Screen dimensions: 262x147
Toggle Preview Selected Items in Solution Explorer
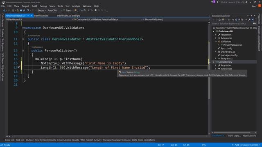coord(253,20)
